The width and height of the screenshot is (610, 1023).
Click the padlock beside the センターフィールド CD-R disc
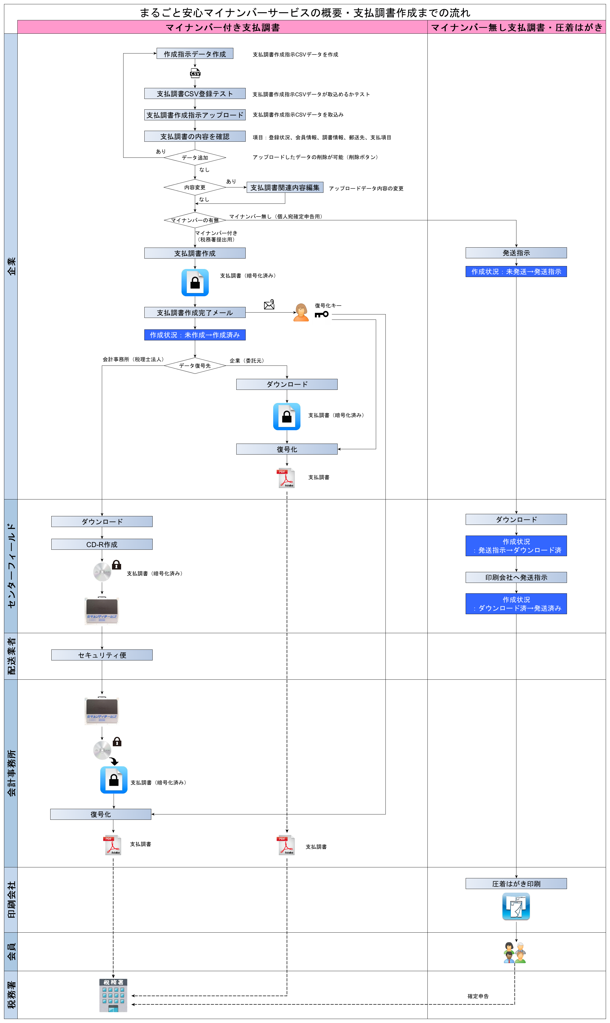(x=117, y=564)
